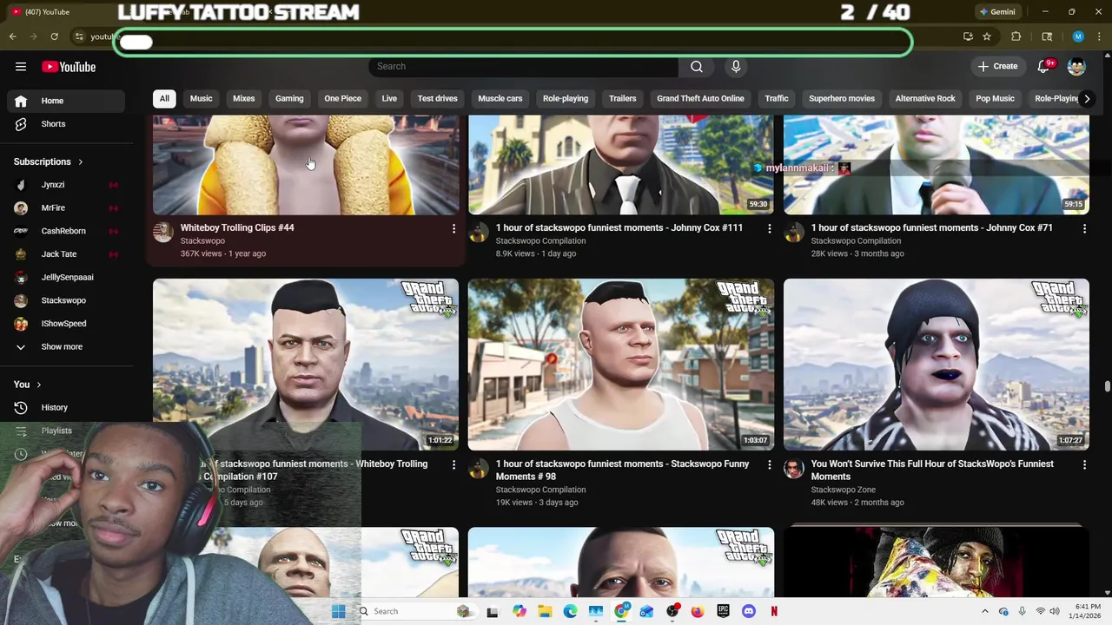Open the YouTube account avatar menu
Screen dimensions: 1112x625
pyautogui.click(x=1076, y=67)
